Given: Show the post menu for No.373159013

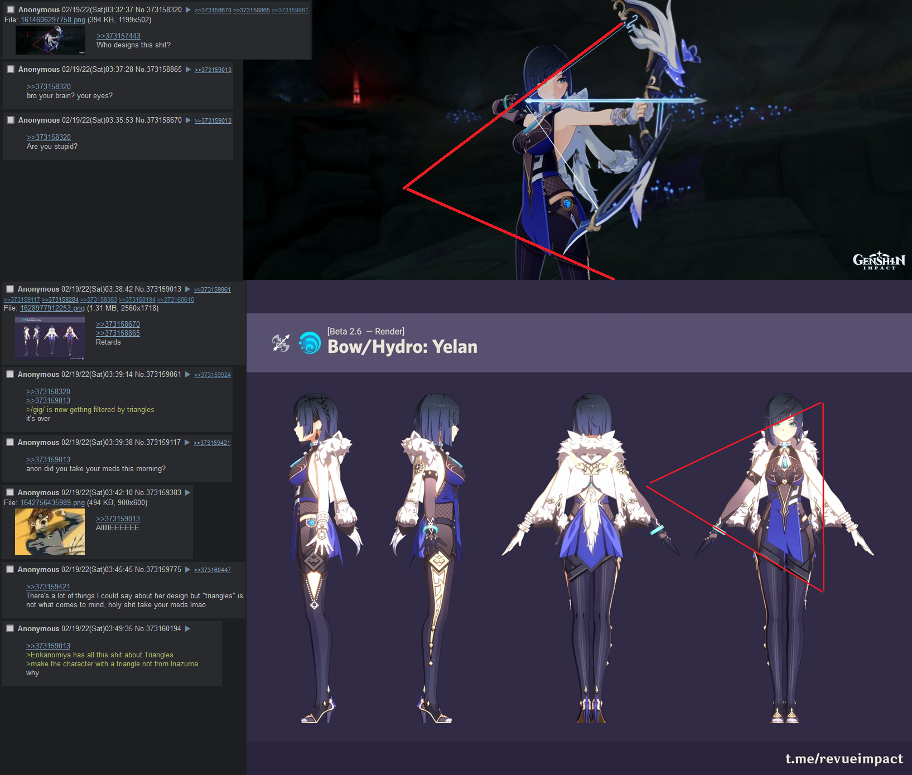Looking at the screenshot, I should click(188, 289).
